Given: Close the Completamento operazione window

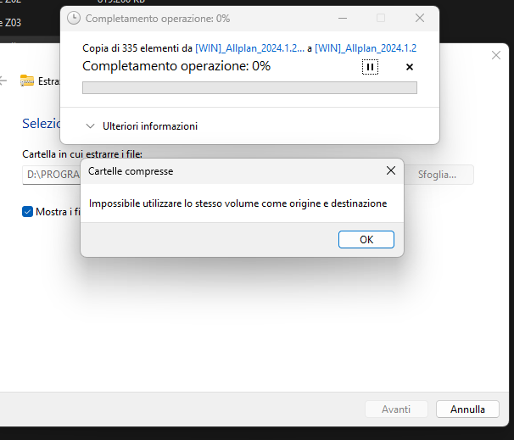Looking at the screenshot, I should pos(420,19).
